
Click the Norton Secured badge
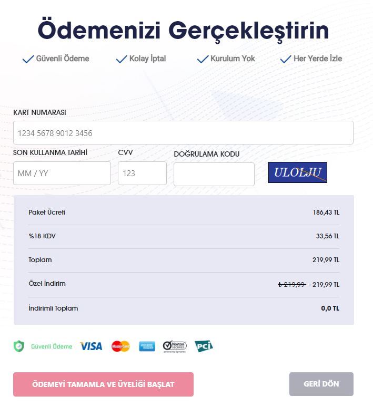coord(175,346)
